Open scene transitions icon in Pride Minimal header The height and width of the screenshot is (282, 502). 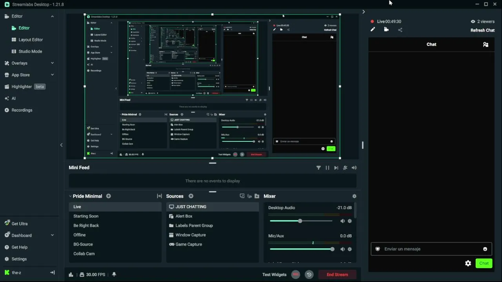(x=159, y=196)
